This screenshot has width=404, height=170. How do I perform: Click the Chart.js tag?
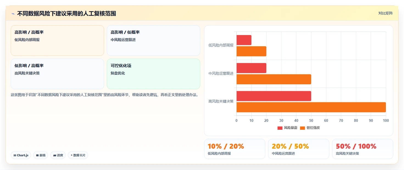point(21,155)
